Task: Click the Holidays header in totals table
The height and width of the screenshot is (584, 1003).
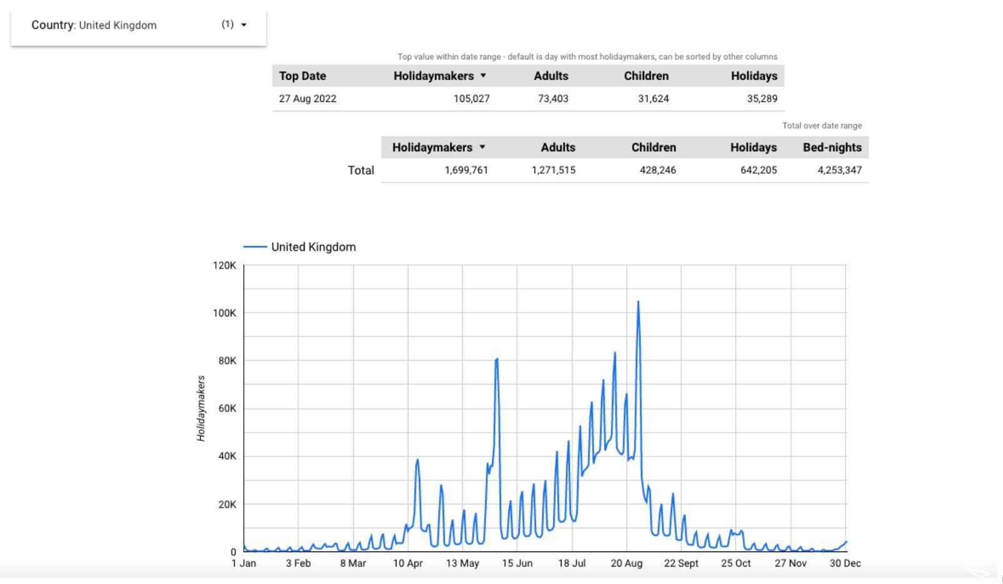Action: tap(754, 148)
